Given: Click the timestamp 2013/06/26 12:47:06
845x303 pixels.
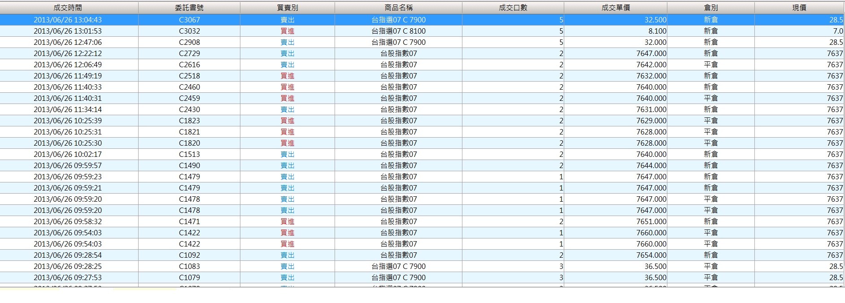Looking at the screenshot, I should [x=68, y=42].
